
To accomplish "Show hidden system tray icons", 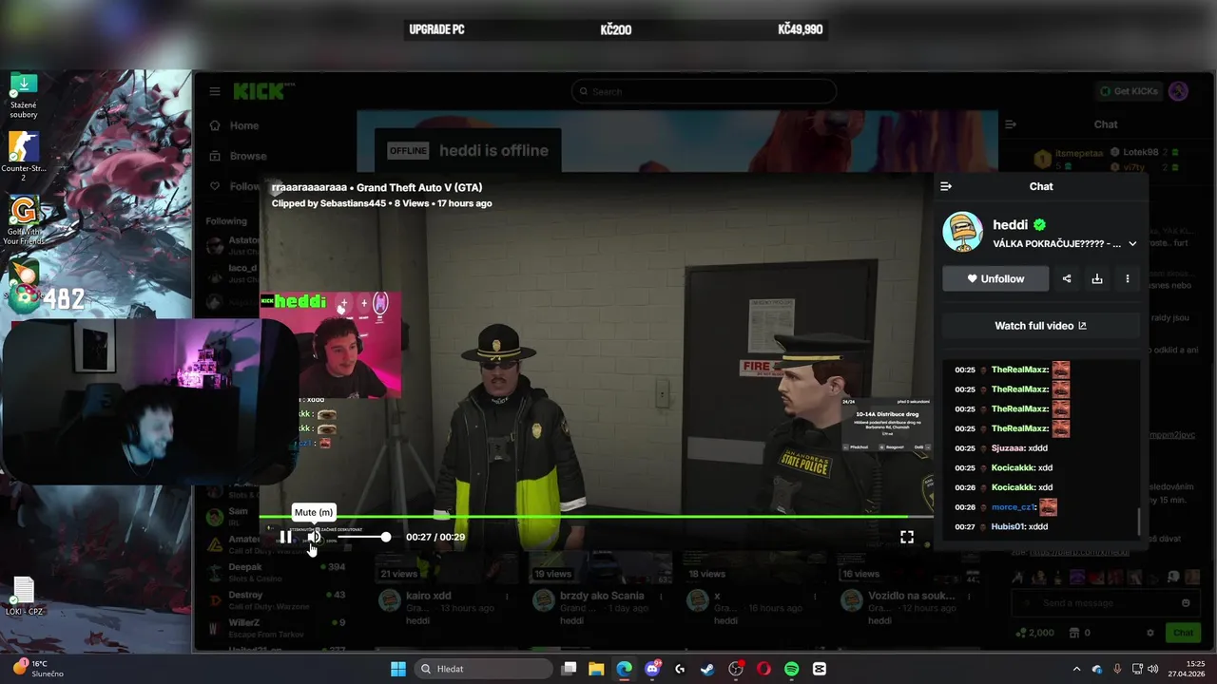I will (x=1076, y=669).
